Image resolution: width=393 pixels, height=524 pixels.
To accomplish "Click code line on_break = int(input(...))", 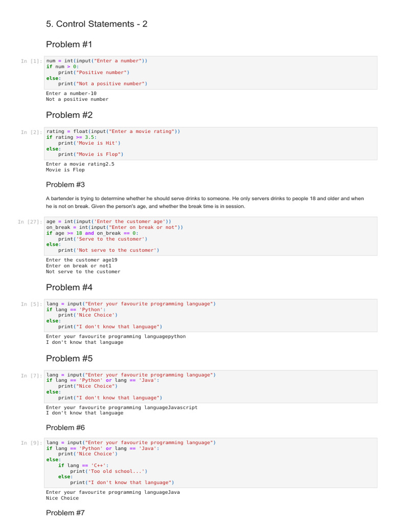I will click(115, 227).
